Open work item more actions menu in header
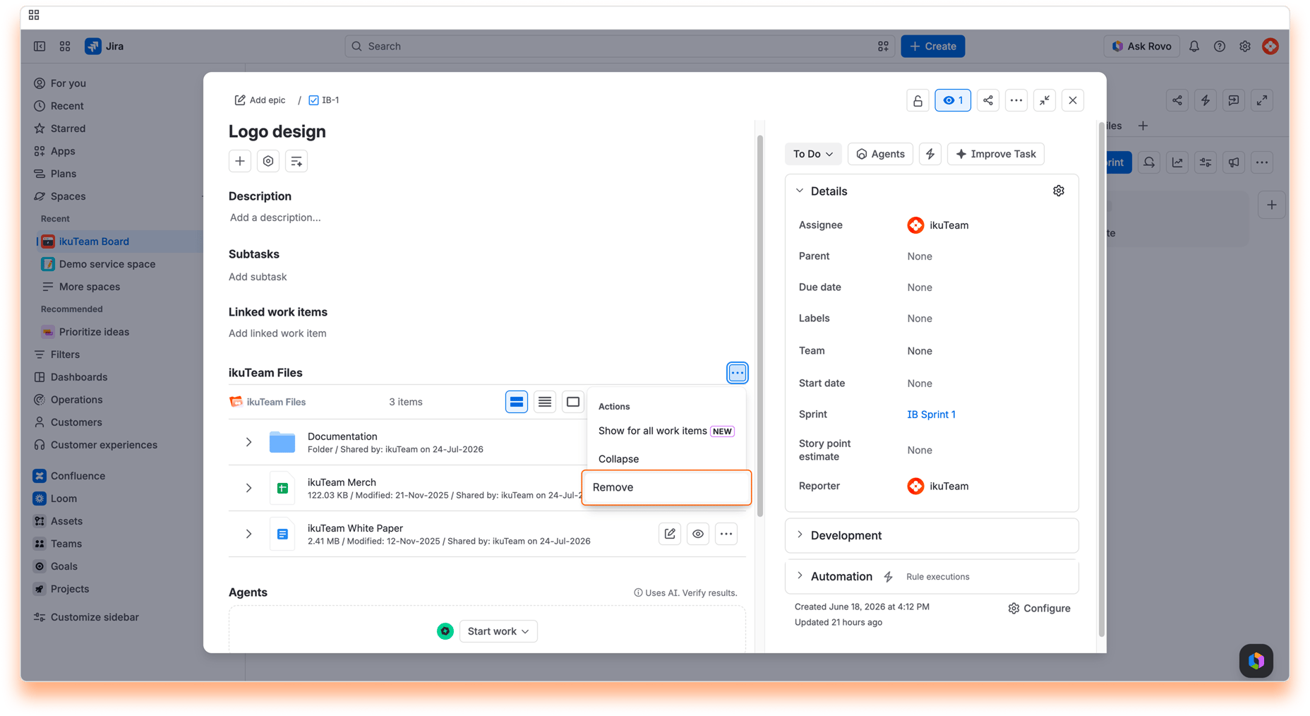 [1016, 100]
